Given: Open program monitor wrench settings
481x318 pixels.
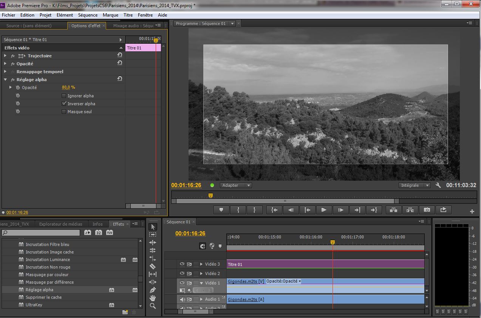Looking at the screenshot, I should [x=438, y=185].
